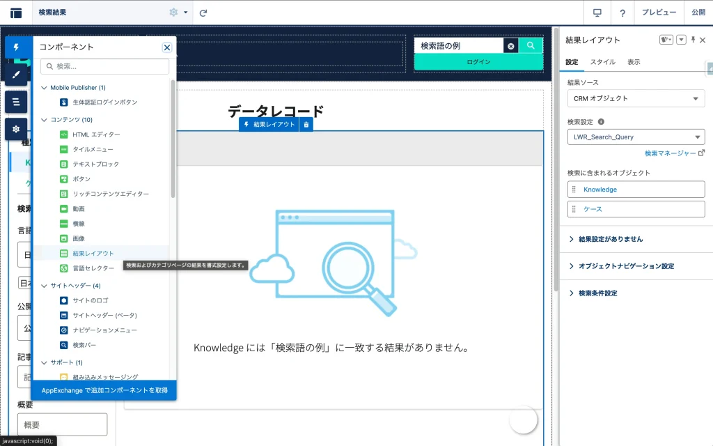Expand オブジェクトナビゲーション設定 section
The height and width of the screenshot is (446, 713).
click(626, 266)
